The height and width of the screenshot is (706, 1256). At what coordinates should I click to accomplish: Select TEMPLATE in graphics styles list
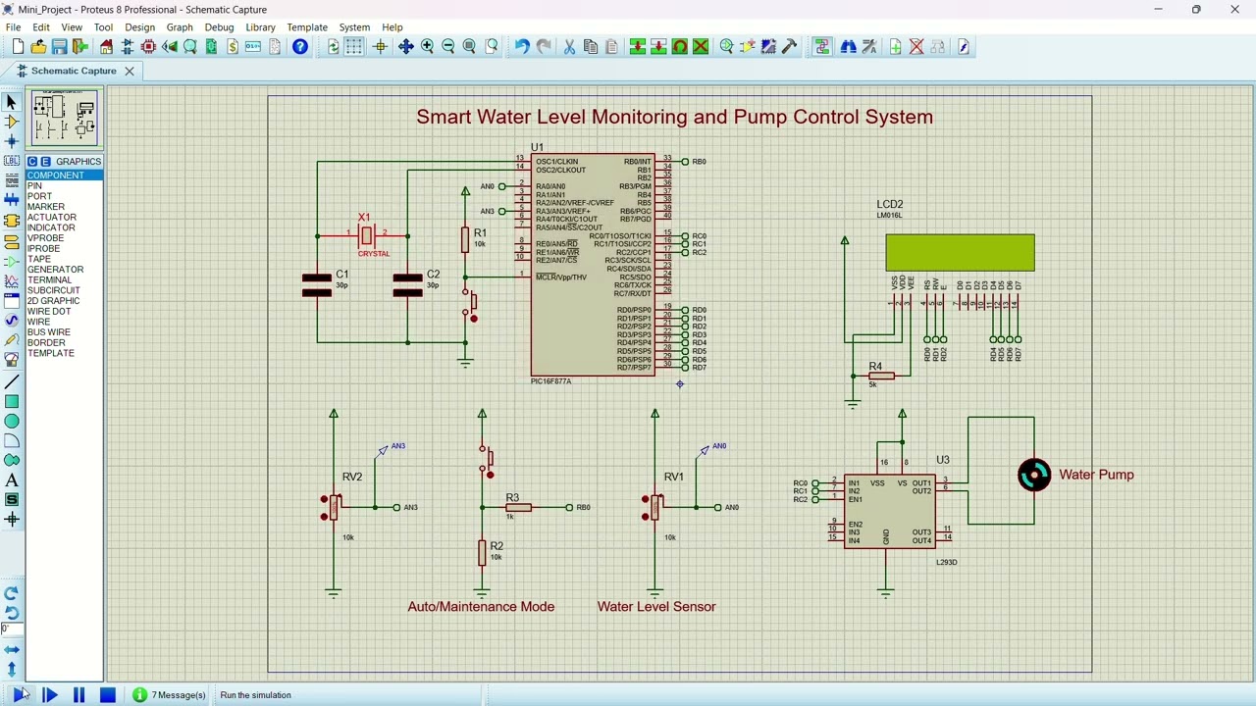[64, 353]
